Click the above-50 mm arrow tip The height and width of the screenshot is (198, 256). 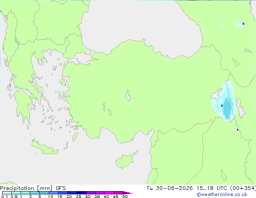(x=128, y=193)
